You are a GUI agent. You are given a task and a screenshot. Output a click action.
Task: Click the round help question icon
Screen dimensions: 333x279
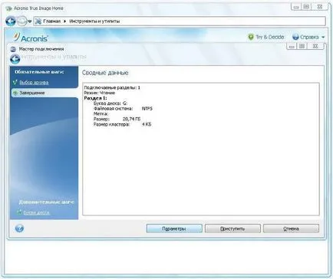[x=19, y=228]
